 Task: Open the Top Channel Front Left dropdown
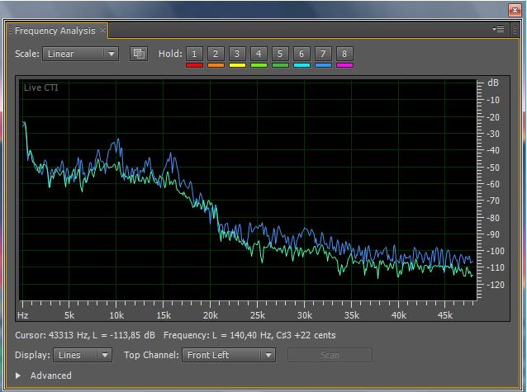tap(229, 355)
